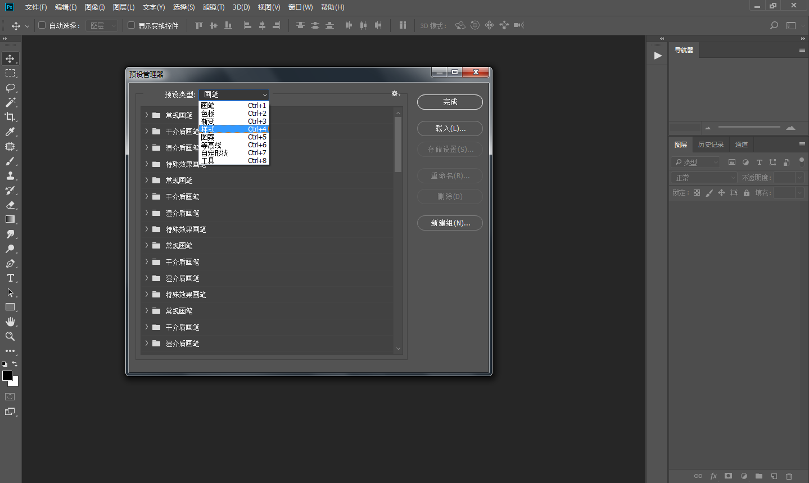The width and height of the screenshot is (809, 483).
Task: Toggle lock all padlock icon
Action: [747, 193]
